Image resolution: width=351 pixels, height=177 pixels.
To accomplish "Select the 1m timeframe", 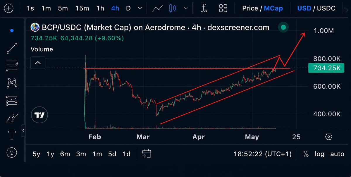I will click(46, 8).
